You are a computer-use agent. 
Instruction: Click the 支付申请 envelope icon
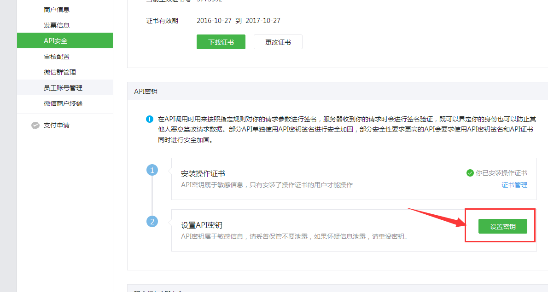35,125
